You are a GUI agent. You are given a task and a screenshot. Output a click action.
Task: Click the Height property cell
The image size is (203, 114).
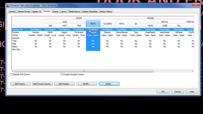point(64,32)
